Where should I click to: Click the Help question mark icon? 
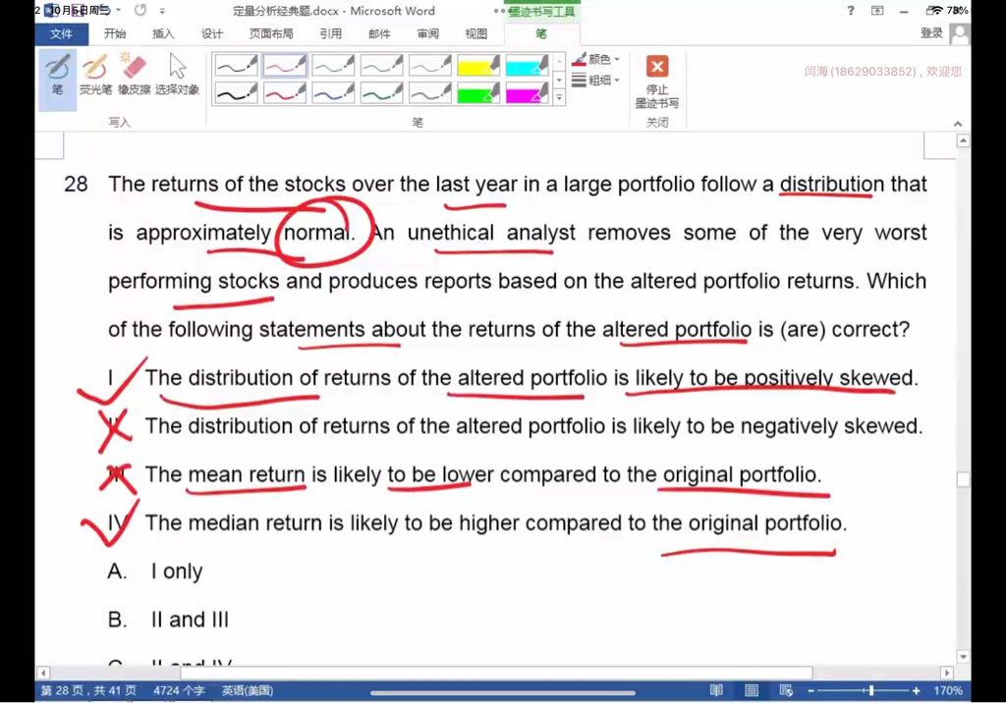click(851, 11)
